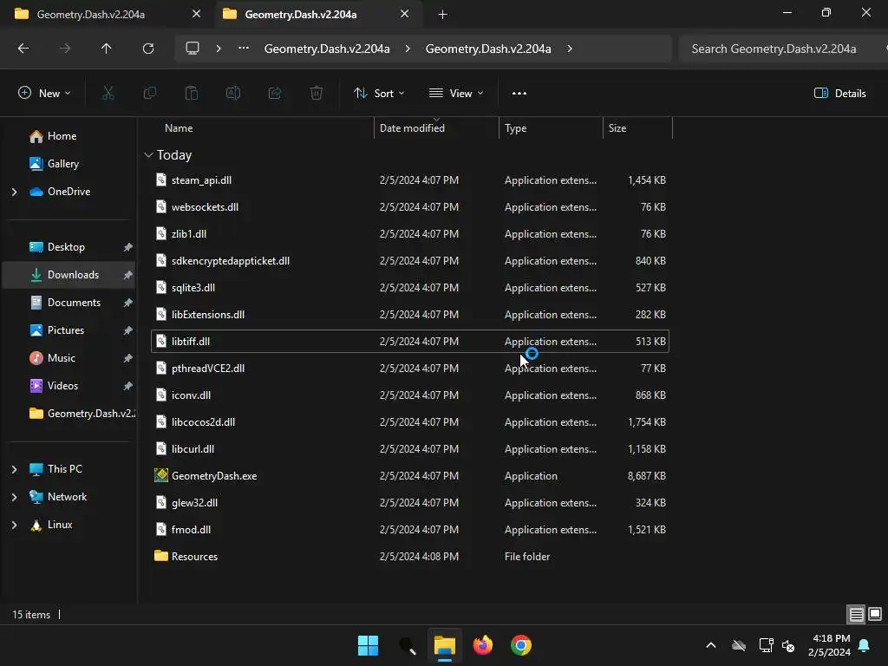Open the Desktop quick access folder
888x666 pixels.
pos(66,247)
